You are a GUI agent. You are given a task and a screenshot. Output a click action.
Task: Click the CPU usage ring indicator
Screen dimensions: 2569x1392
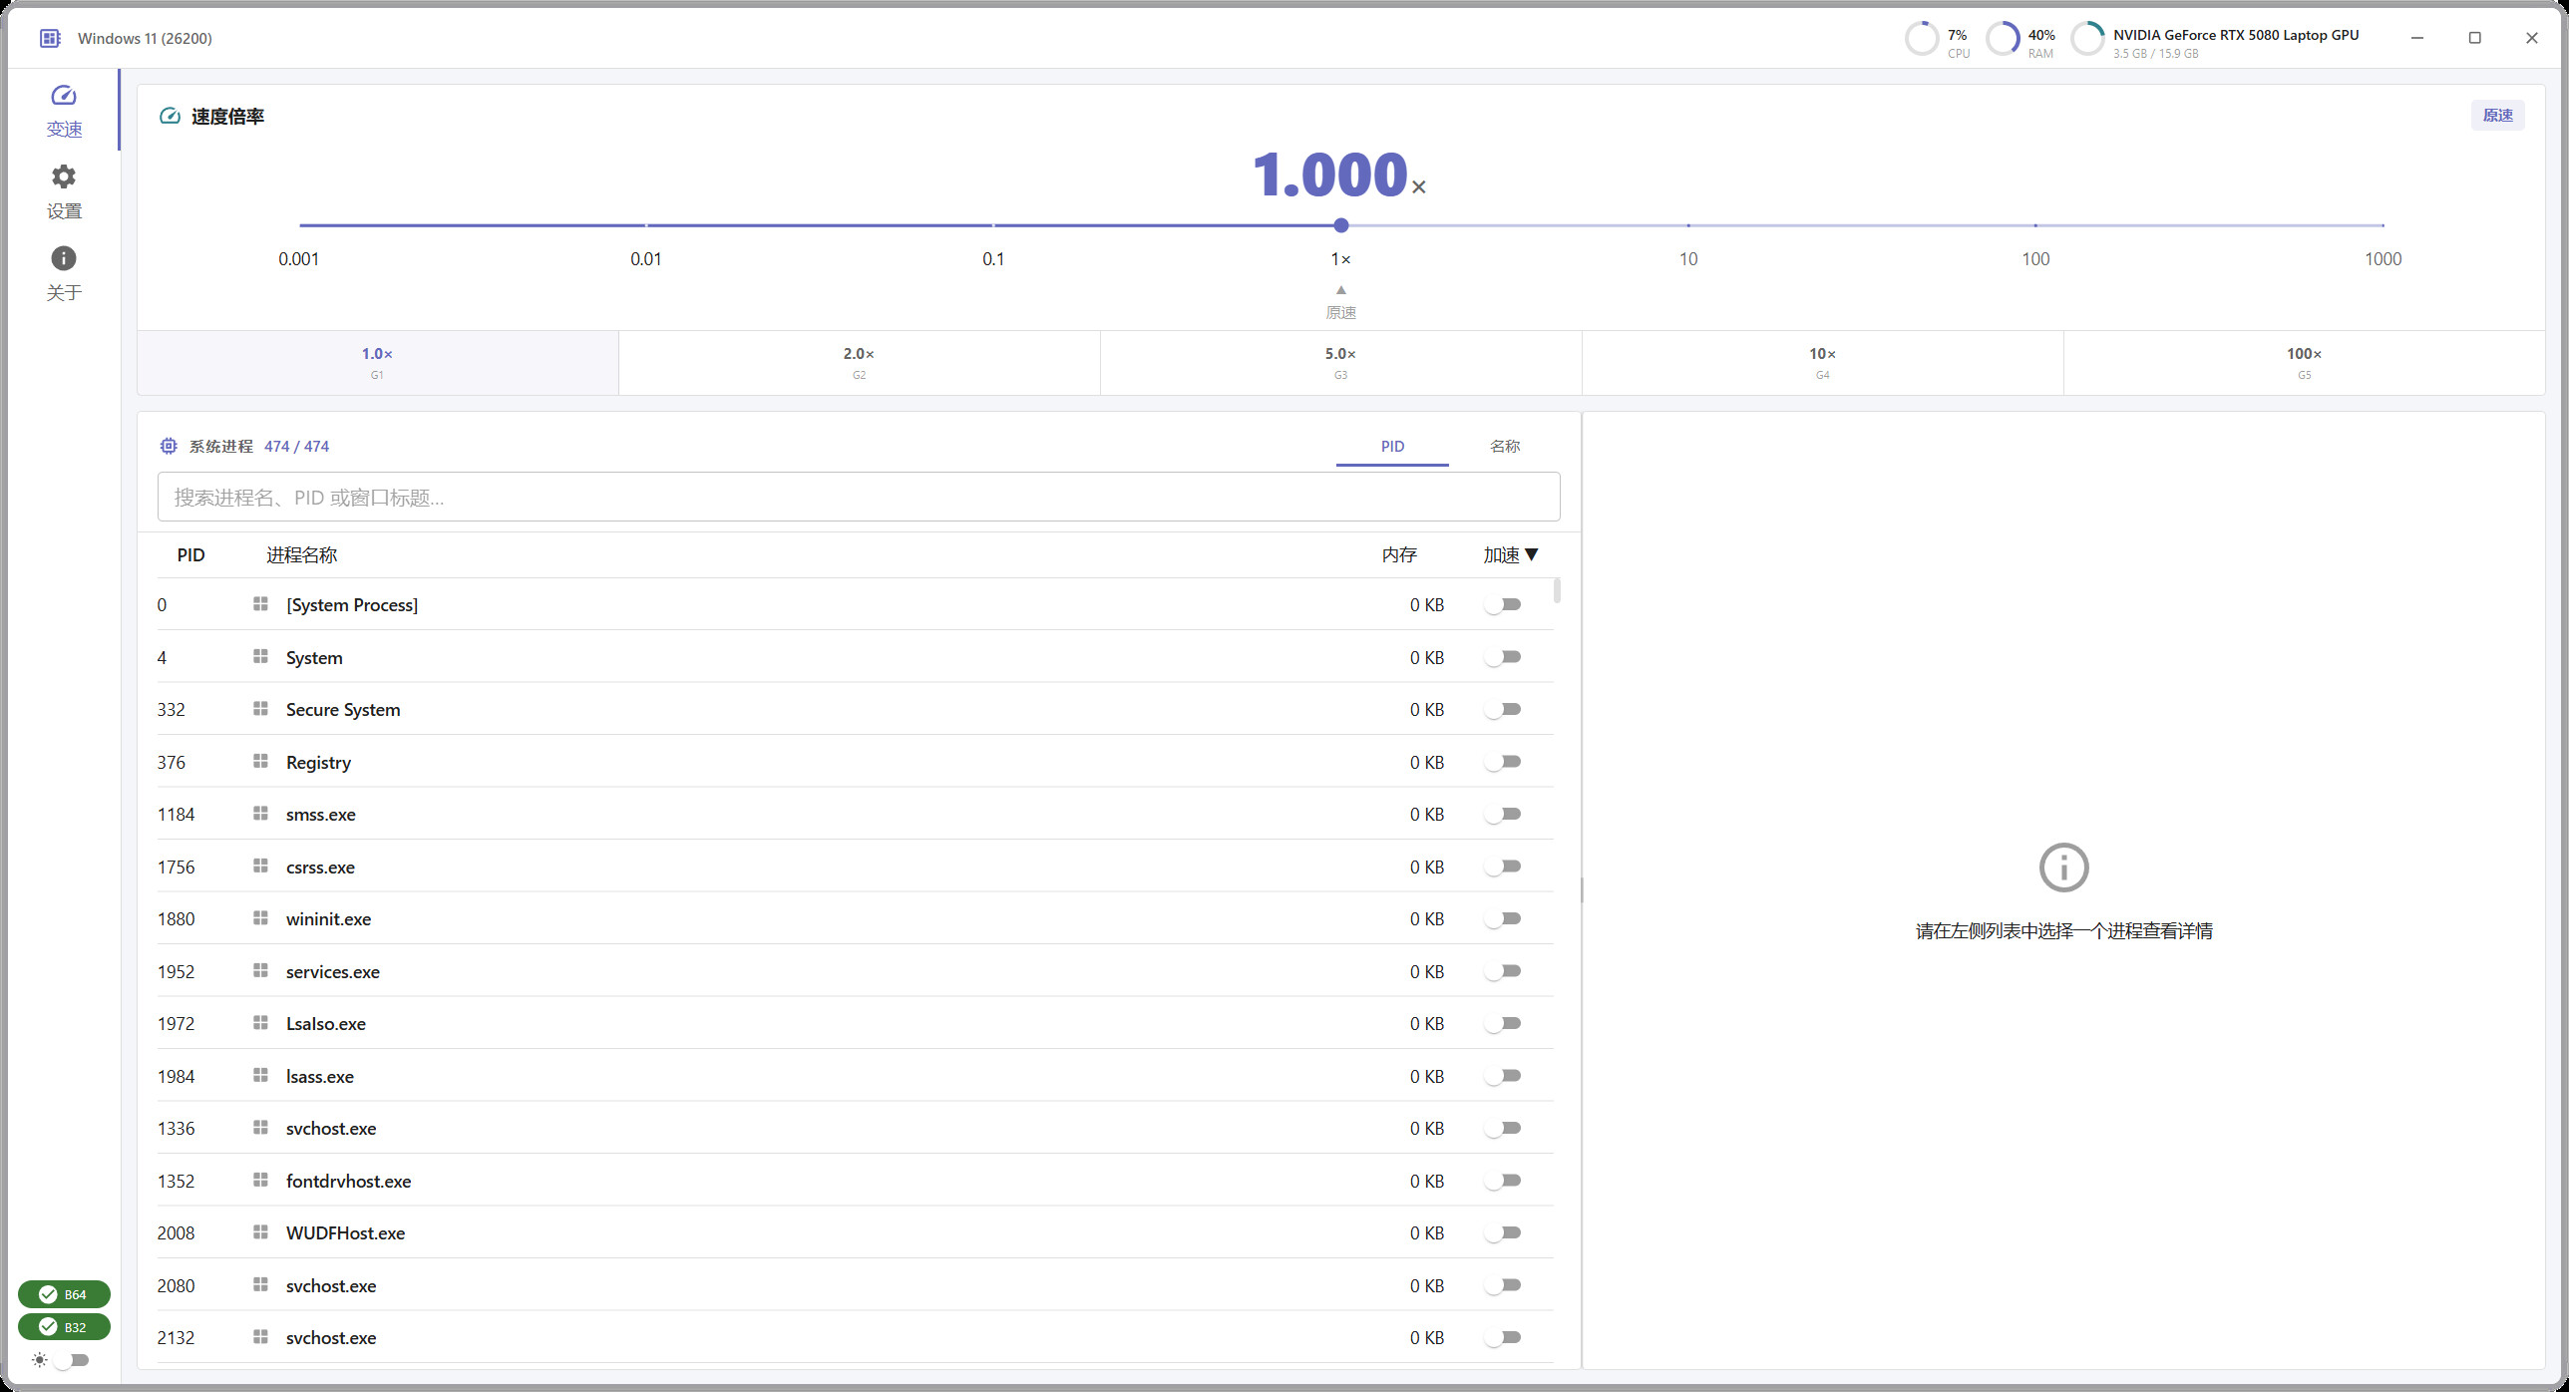tap(1922, 39)
